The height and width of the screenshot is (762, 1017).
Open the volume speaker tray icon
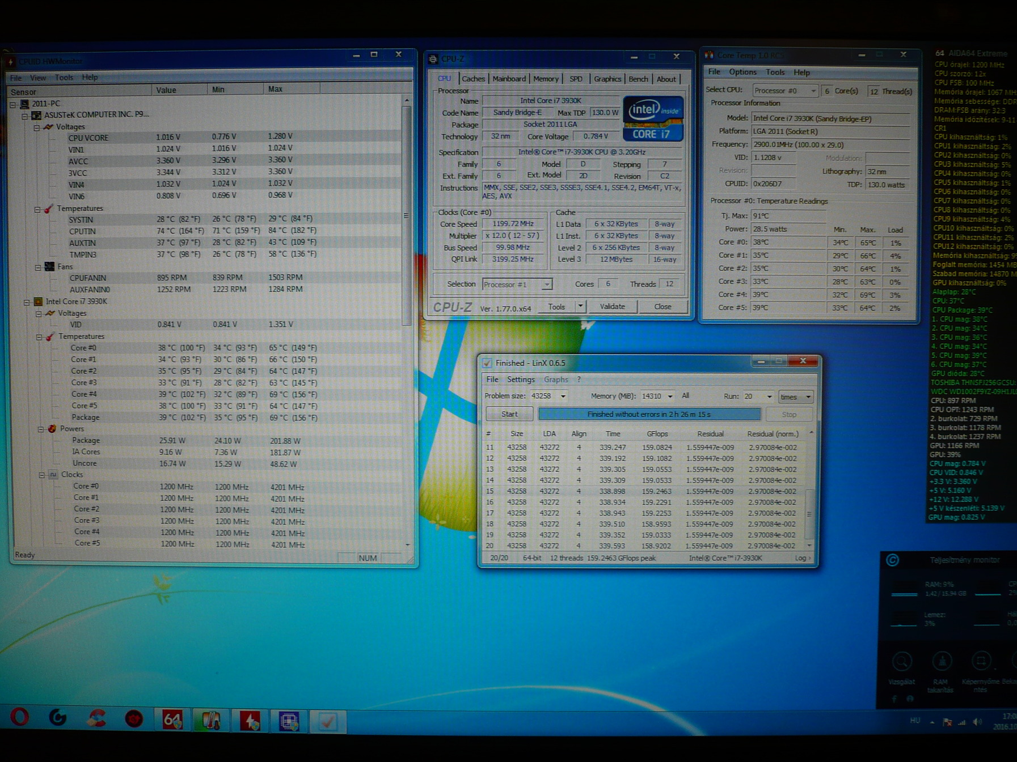[x=977, y=722]
